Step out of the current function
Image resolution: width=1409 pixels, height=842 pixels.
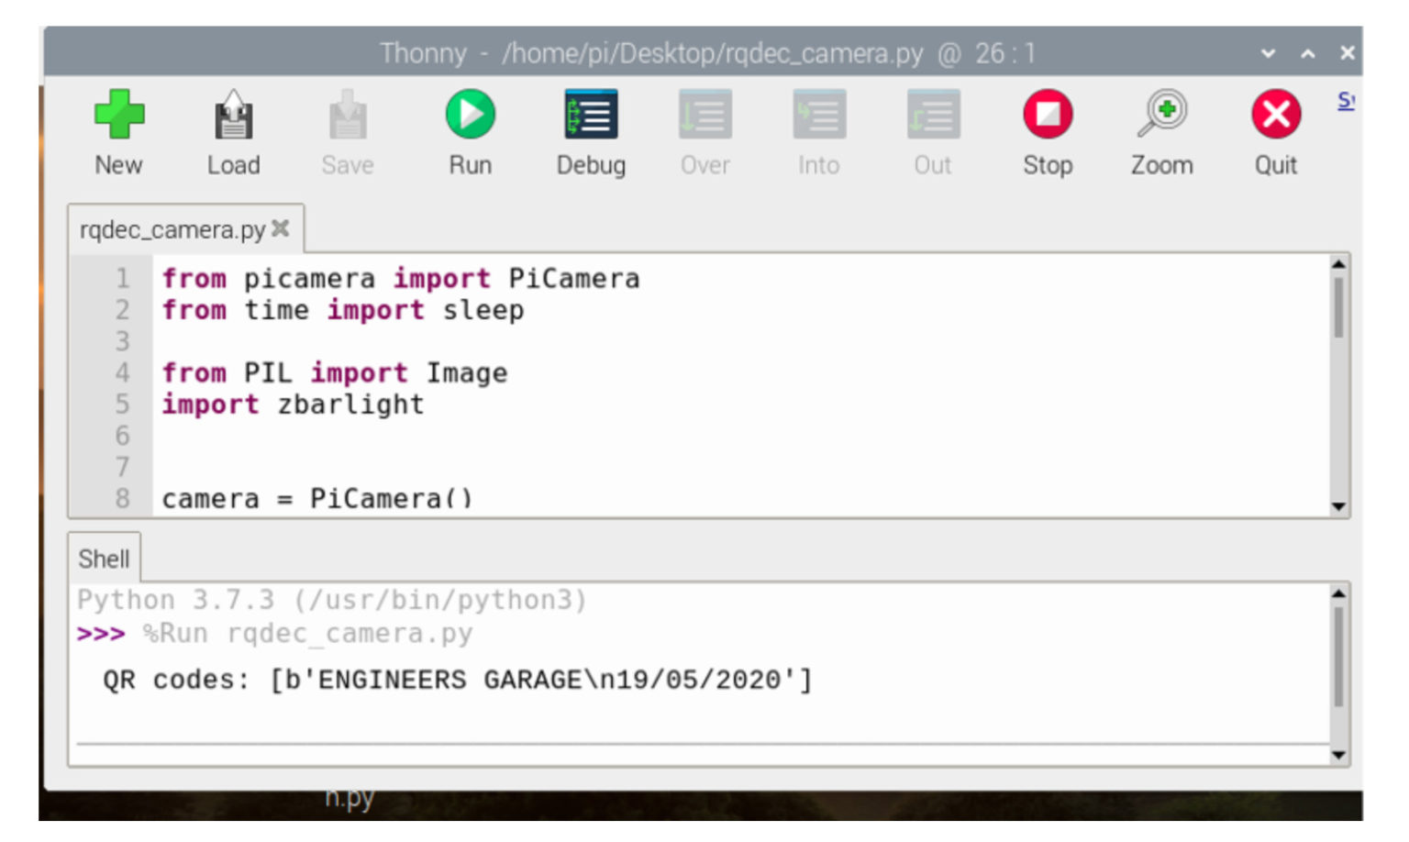click(931, 128)
